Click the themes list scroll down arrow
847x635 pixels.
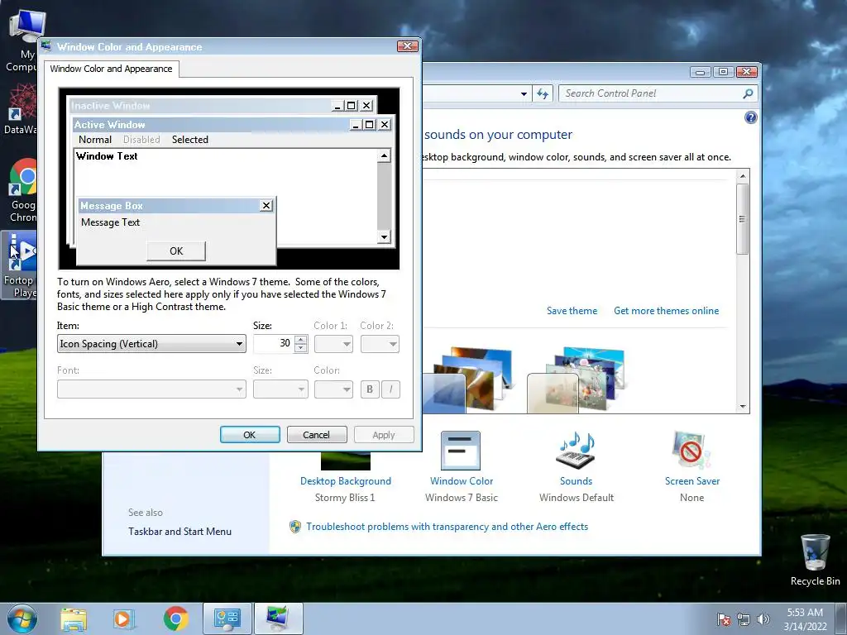click(x=743, y=407)
